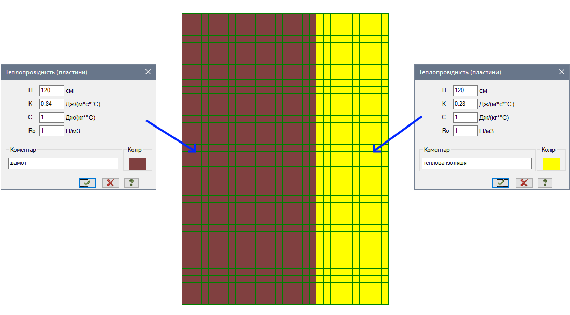Cancel the теплова ізоляція dialog with red X
570x315 pixels.
[524, 183]
